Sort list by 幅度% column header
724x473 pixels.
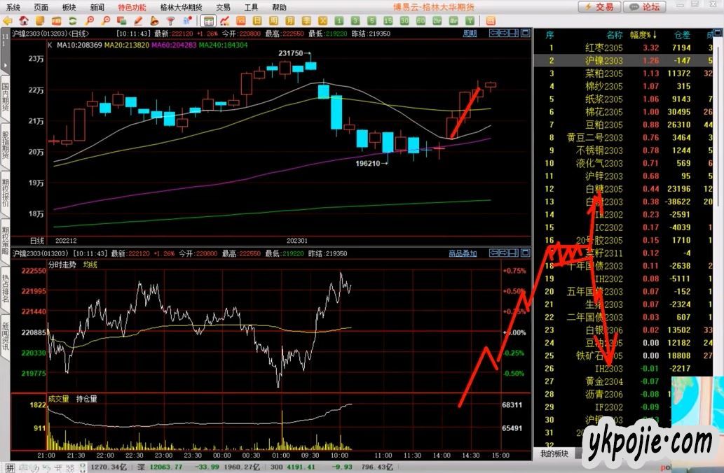click(x=643, y=34)
